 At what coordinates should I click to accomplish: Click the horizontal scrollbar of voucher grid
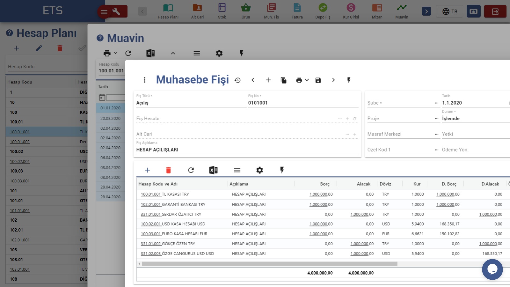[270, 264]
